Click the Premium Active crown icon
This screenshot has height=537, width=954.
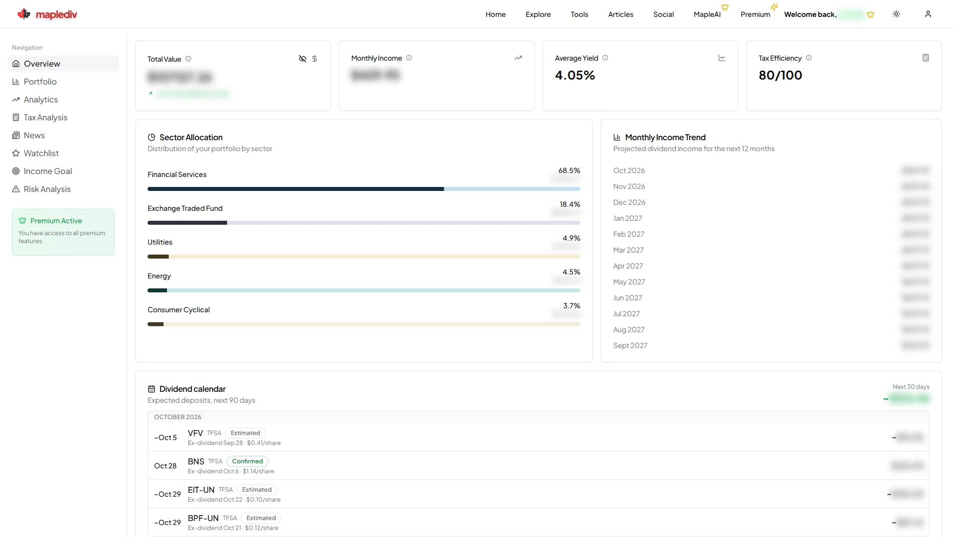pos(22,220)
